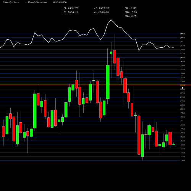Click the 2060 price axis label
The width and height of the screenshot is (191, 191).
[x=183, y=105]
